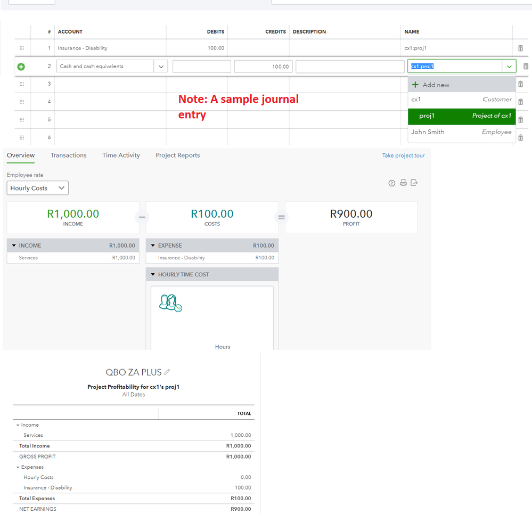The height and width of the screenshot is (514, 532).
Task: Delete journal line 6 with trash icon
Action: point(520,137)
